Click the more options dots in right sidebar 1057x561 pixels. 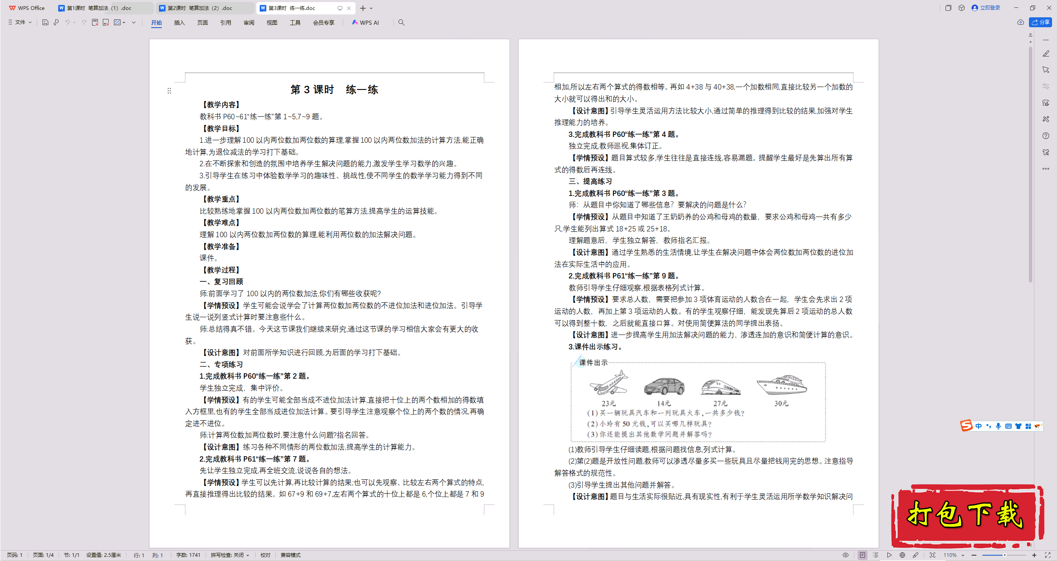(x=1046, y=169)
